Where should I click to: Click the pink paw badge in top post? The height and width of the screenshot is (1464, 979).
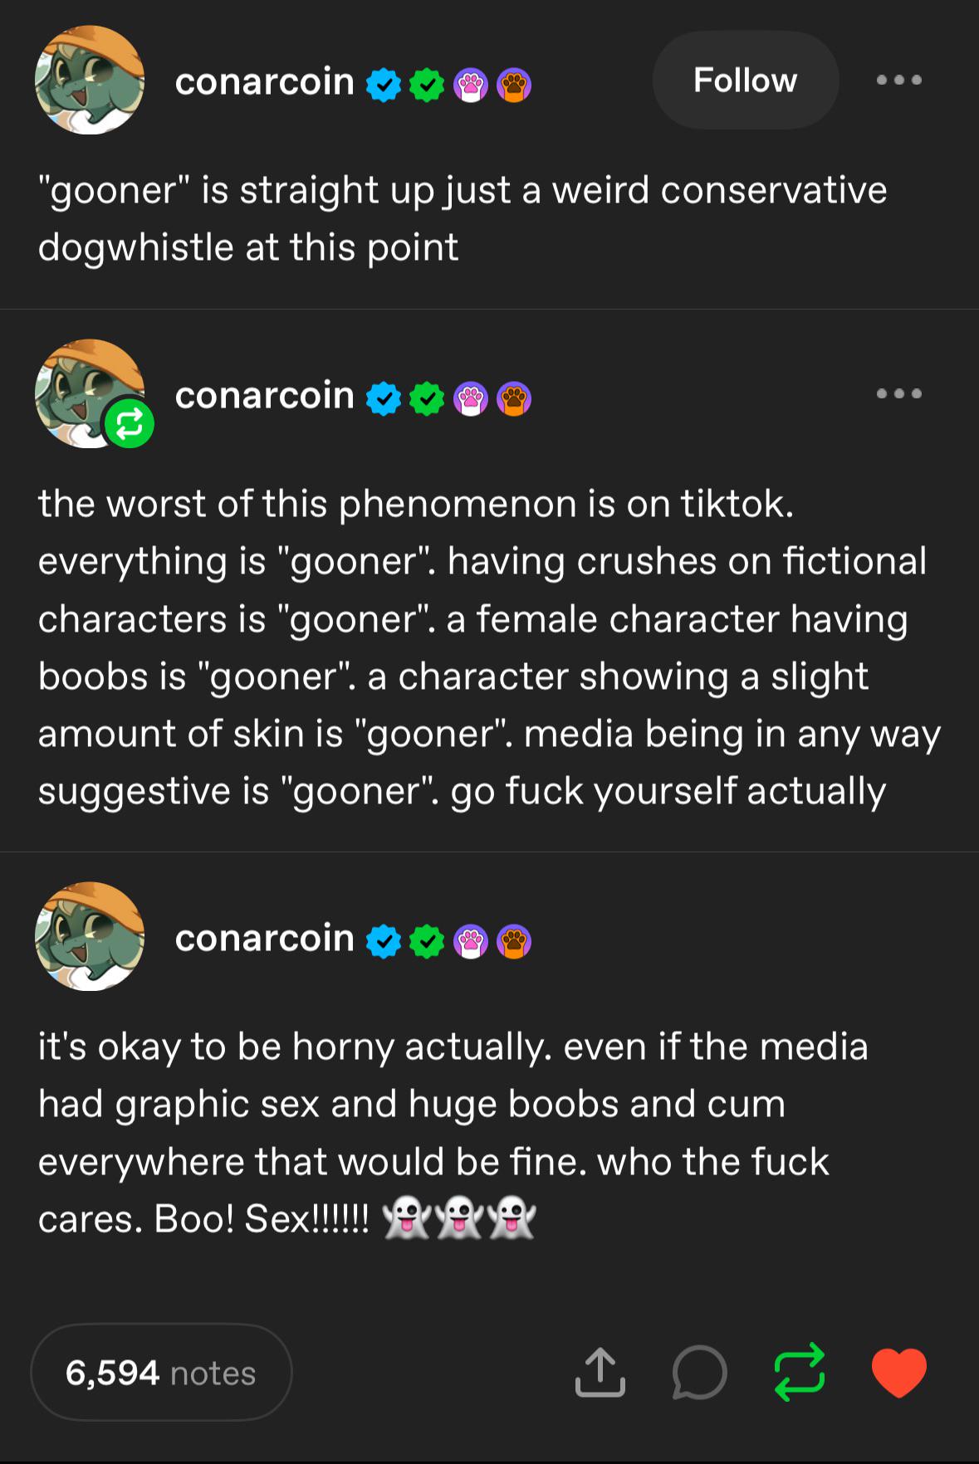(471, 85)
